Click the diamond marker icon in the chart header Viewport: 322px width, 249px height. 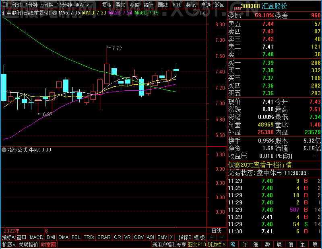[x=196, y=13]
